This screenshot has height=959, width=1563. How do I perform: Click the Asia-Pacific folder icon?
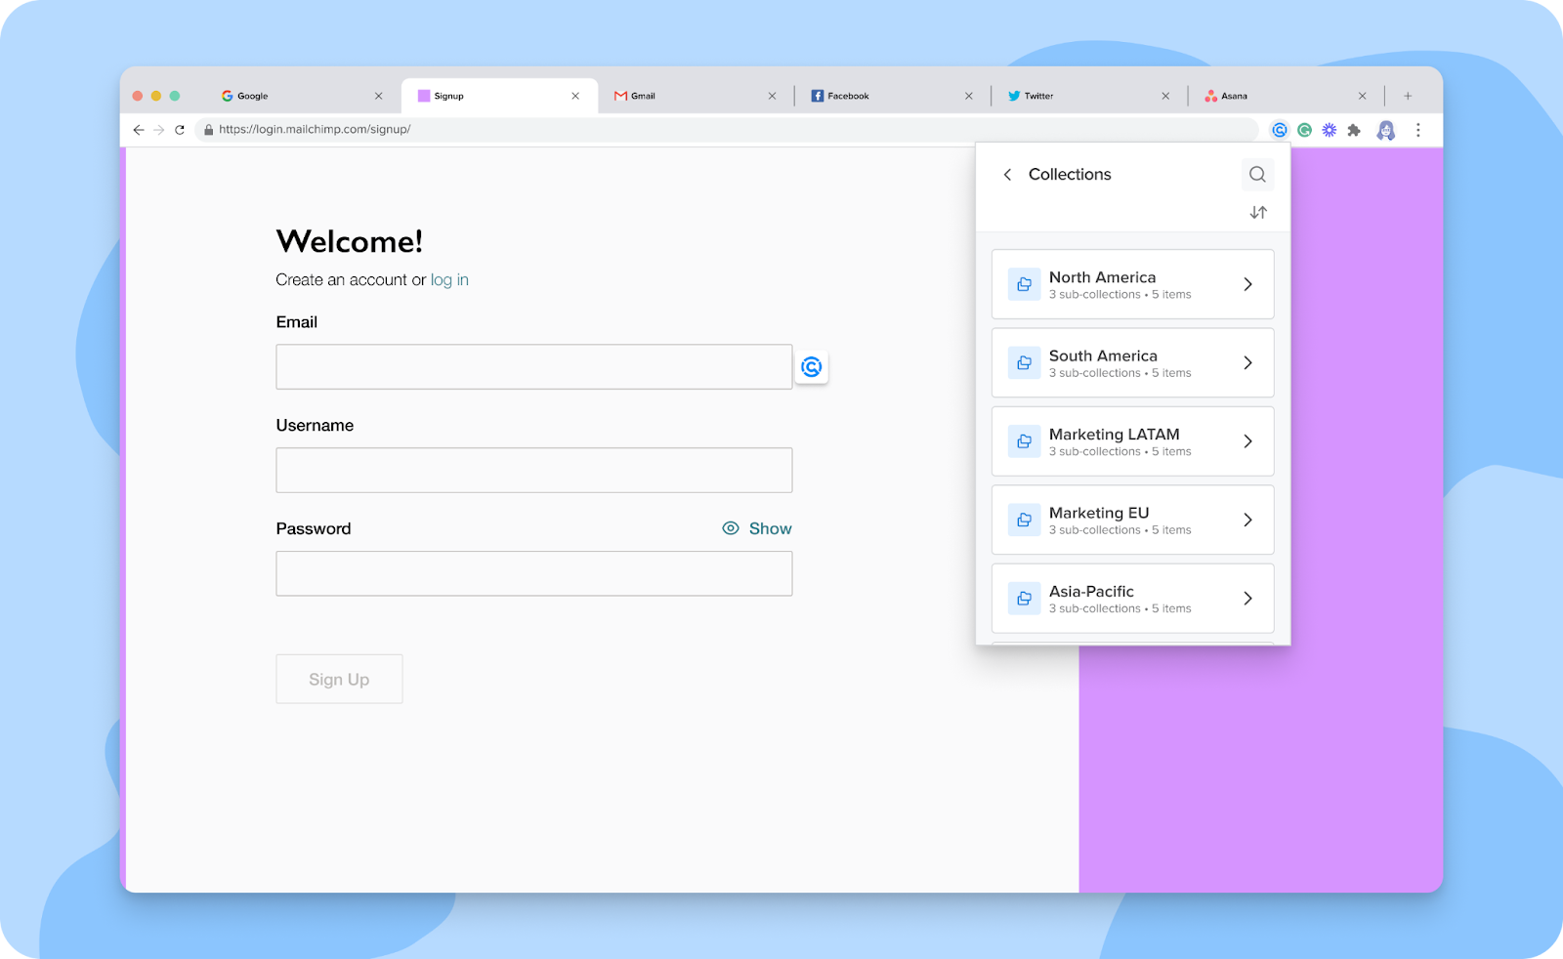[x=1024, y=599]
